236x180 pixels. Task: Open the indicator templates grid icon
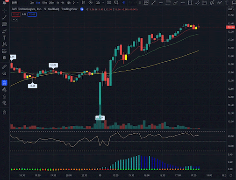109,2
